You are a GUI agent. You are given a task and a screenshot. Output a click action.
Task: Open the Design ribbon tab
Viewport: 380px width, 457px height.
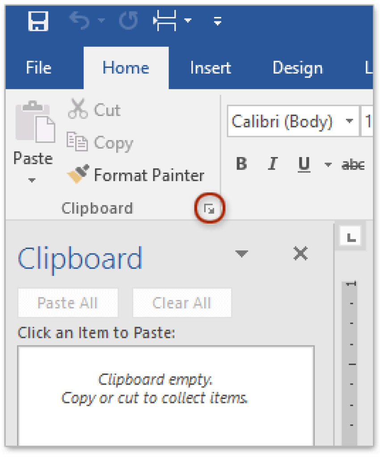pyautogui.click(x=297, y=67)
